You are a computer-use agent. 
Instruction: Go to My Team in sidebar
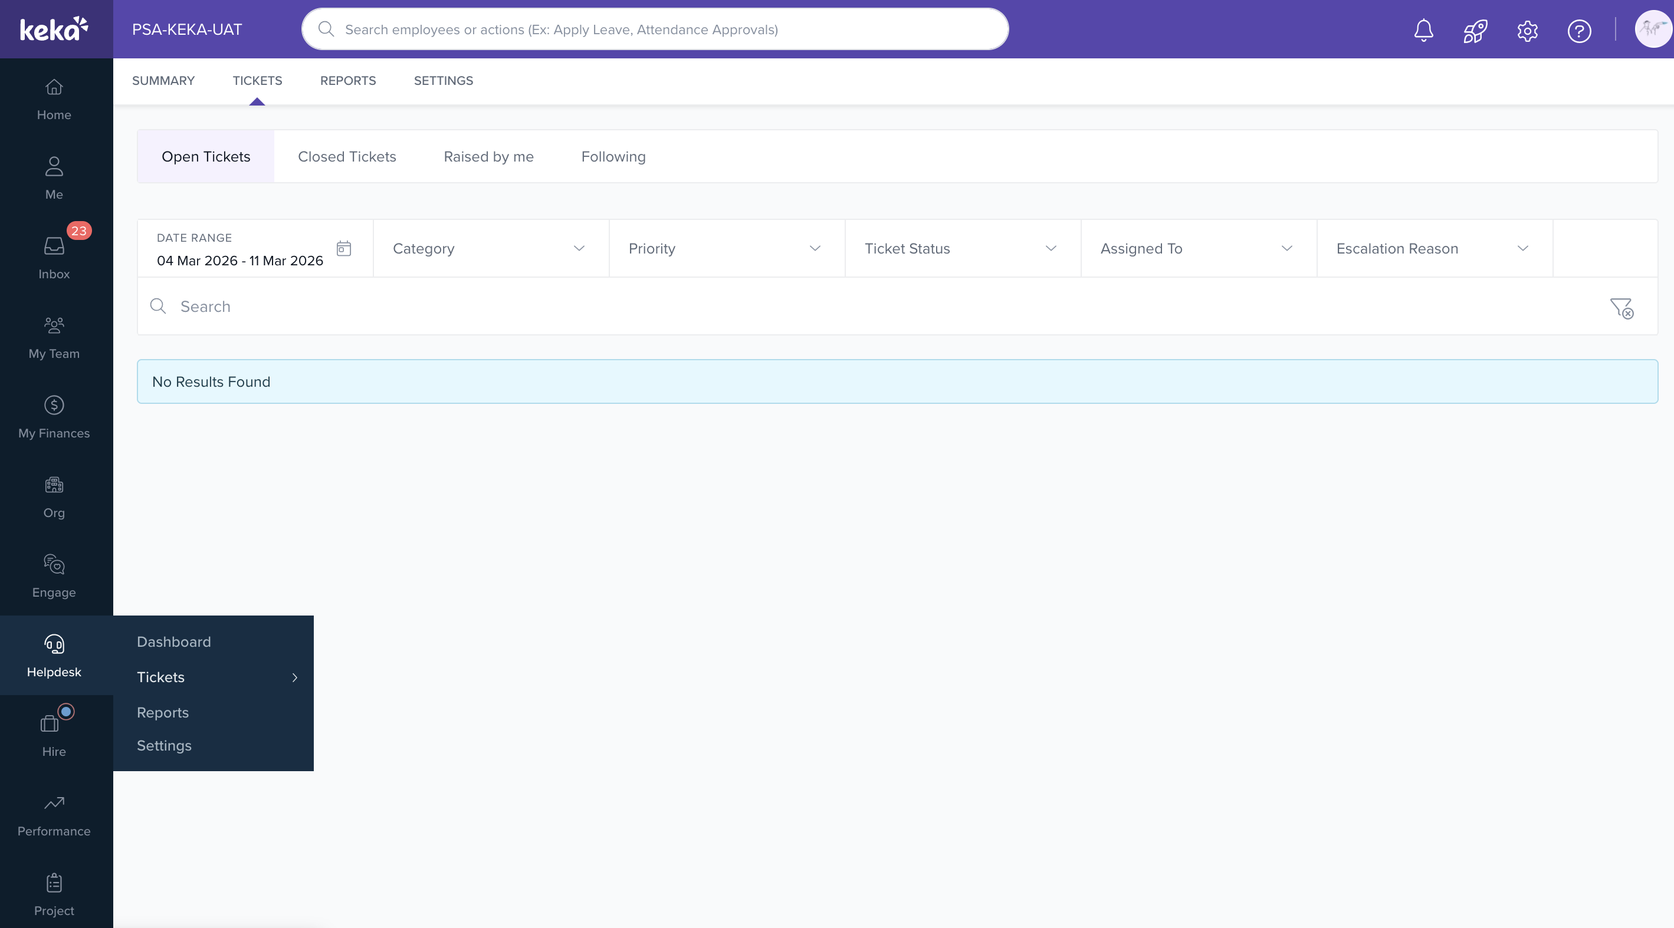point(54,337)
